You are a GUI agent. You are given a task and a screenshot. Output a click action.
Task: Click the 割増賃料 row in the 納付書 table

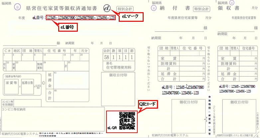182,64
